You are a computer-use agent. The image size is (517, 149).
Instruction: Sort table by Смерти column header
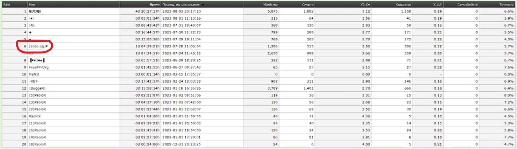[x=307, y=5]
